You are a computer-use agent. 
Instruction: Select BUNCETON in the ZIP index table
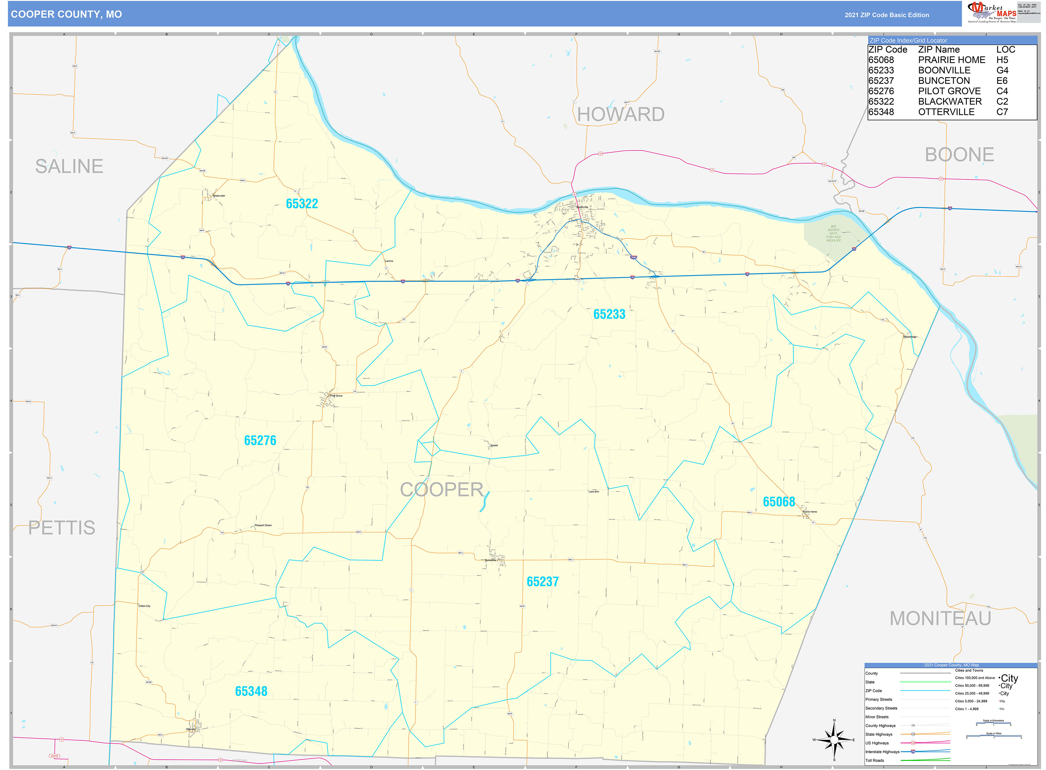(x=944, y=81)
